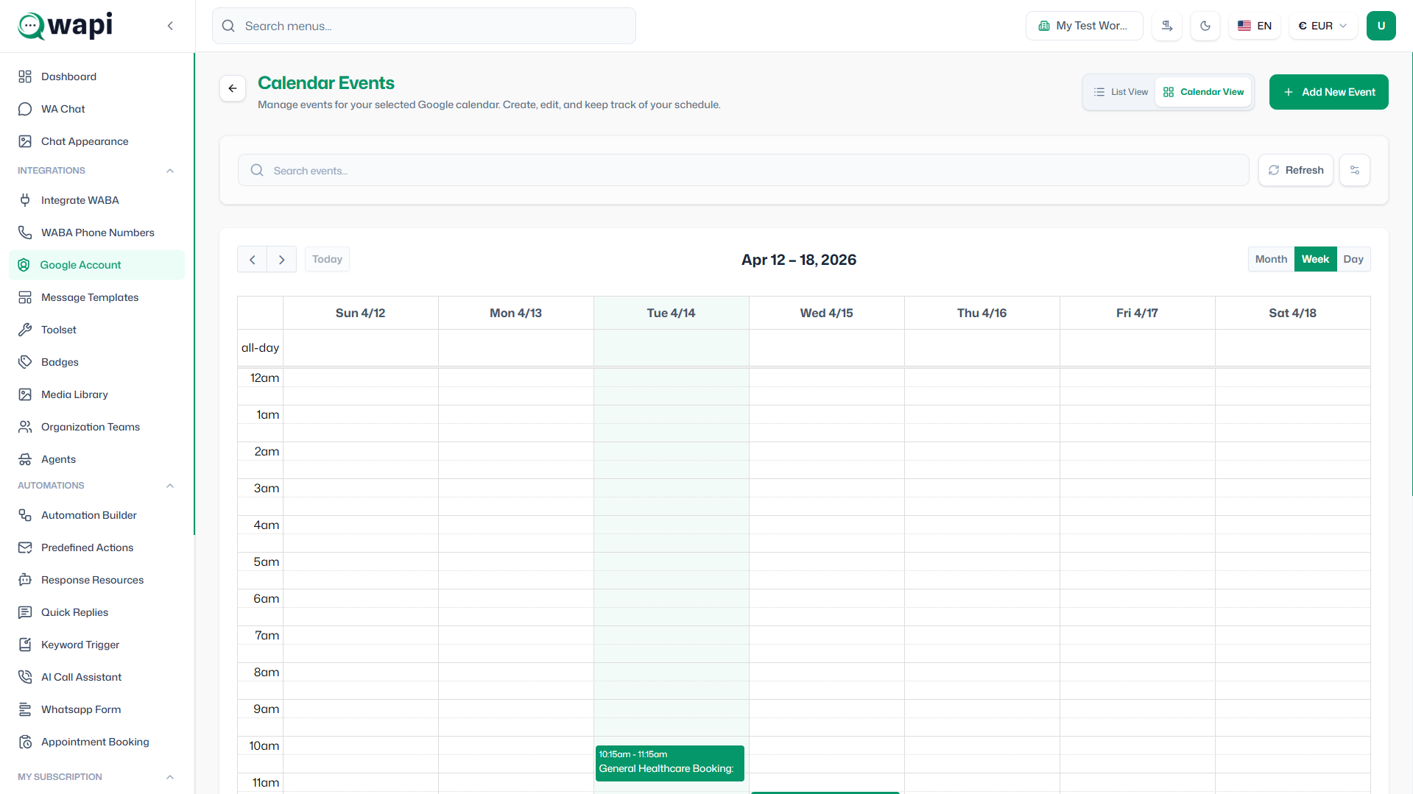Click the Predefined Actions icon

point(25,547)
